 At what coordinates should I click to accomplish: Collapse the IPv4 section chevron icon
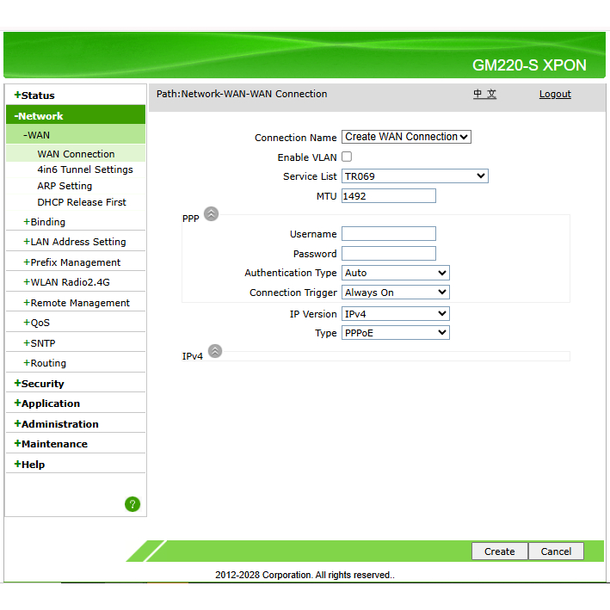click(x=215, y=351)
